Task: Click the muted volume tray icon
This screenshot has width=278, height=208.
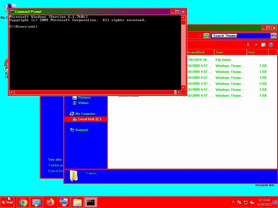Action: [252, 202]
